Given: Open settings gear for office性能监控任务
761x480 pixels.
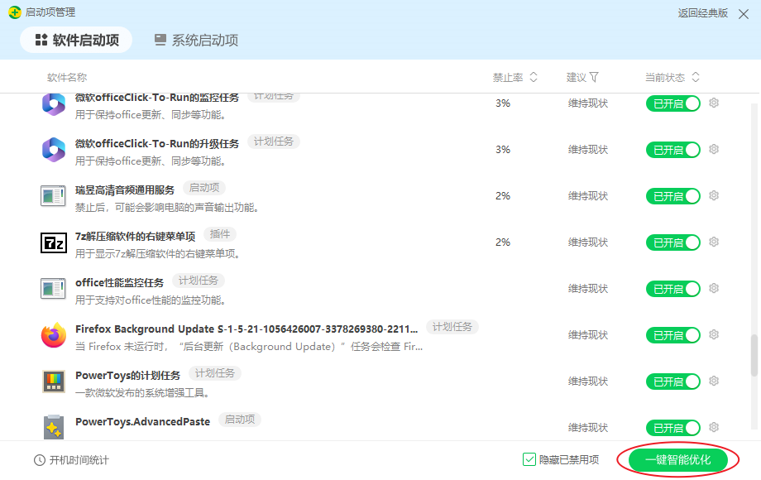Looking at the screenshot, I should click(x=714, y=289).
